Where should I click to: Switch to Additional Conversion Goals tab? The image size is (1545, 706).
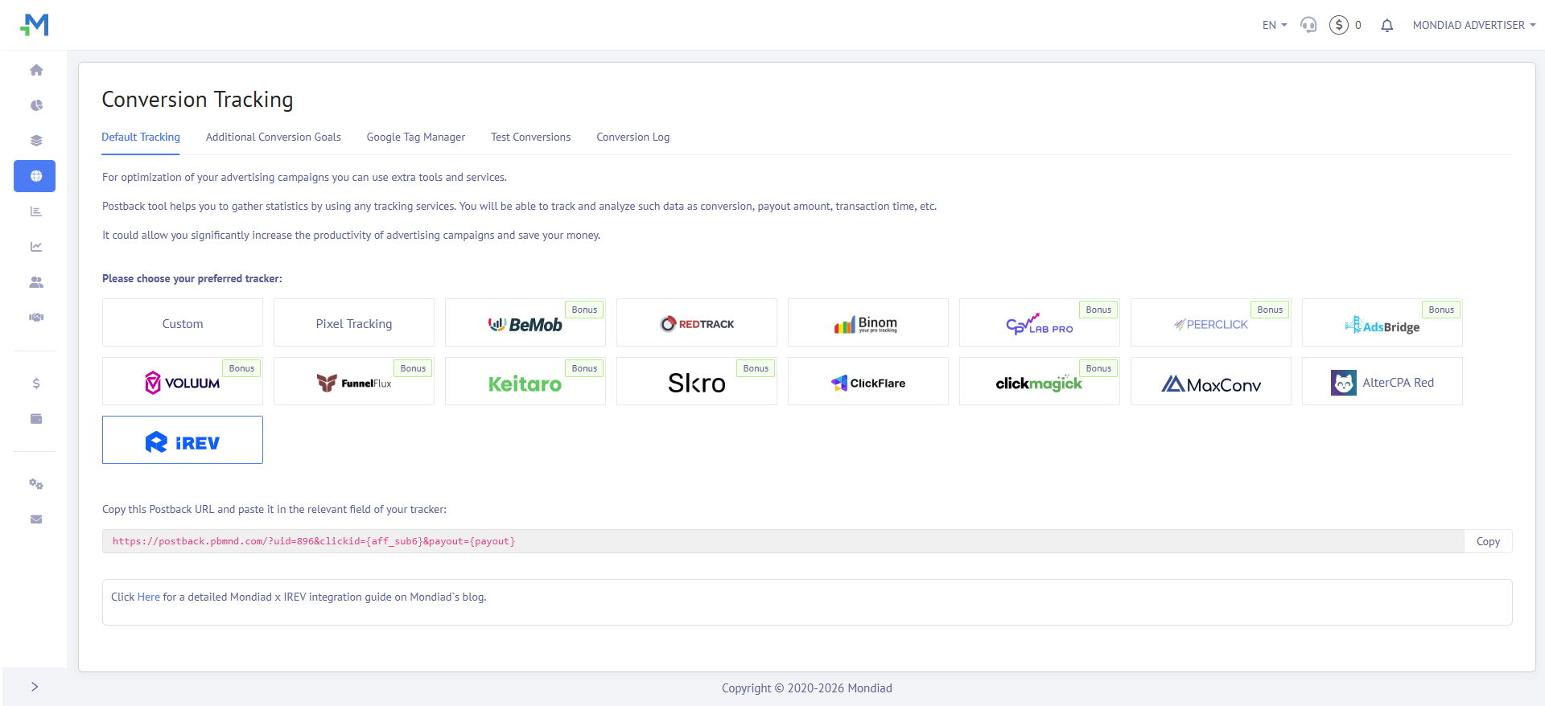pyautogui.click(x=273, y=138)
